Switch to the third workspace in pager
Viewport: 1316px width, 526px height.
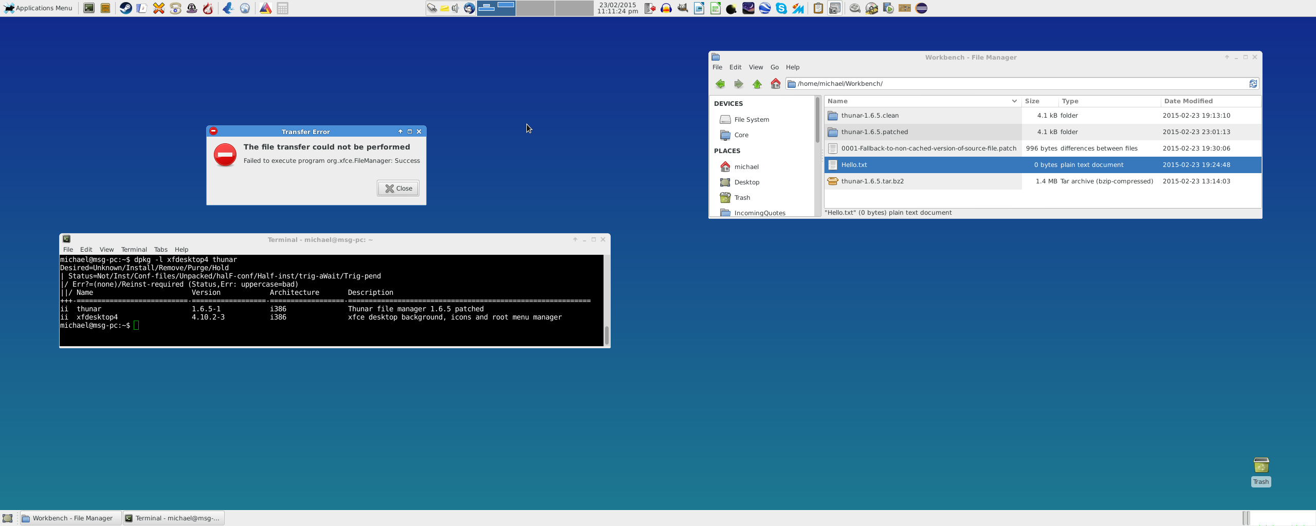[x=574, y=8]
